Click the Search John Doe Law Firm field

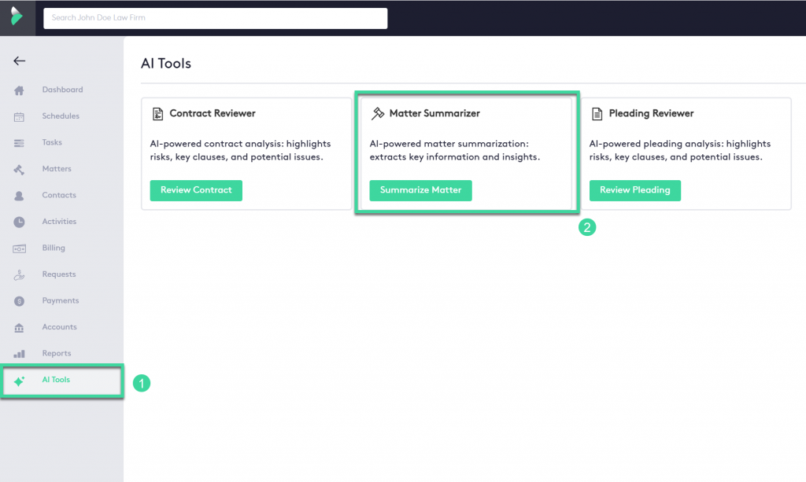[x=215, y=17]
